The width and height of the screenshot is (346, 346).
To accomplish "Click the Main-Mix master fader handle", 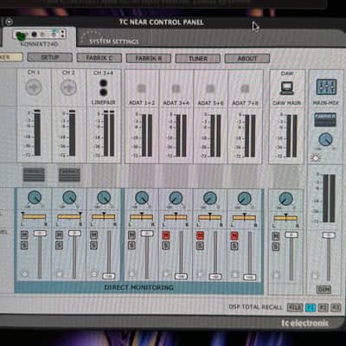I will pos(329,235).
